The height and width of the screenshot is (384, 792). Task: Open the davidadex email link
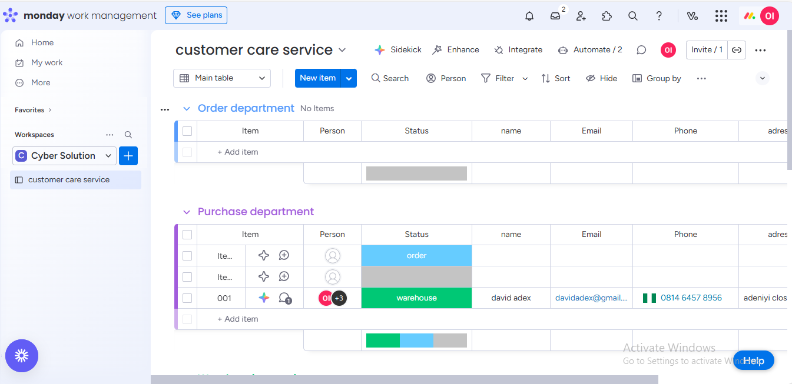click(591, 298)
